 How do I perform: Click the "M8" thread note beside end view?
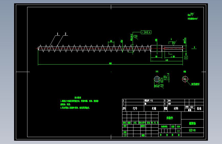coord(195,84)
